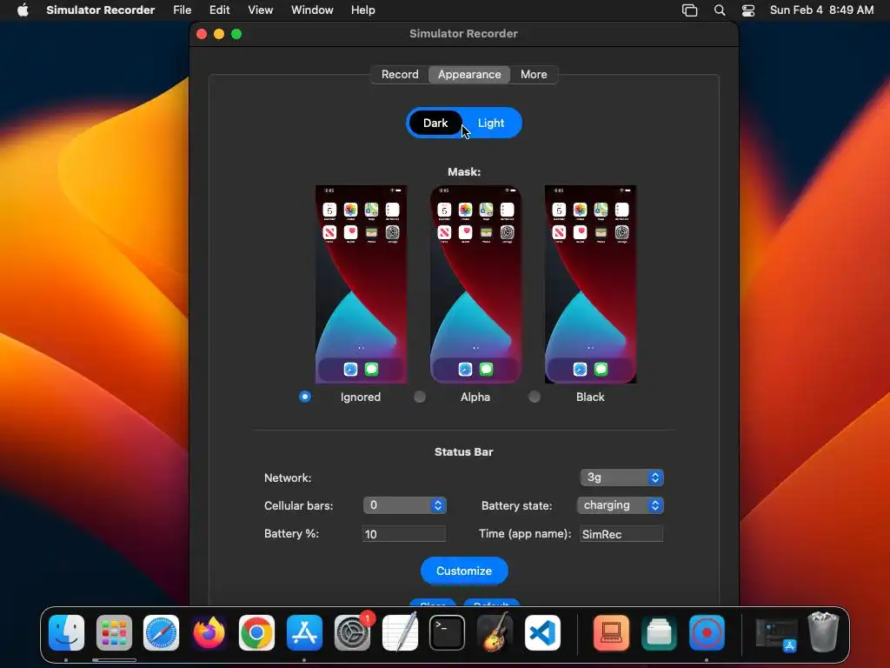Switch to the Record tab
This screenshot has width=890, height=668.
400,75
